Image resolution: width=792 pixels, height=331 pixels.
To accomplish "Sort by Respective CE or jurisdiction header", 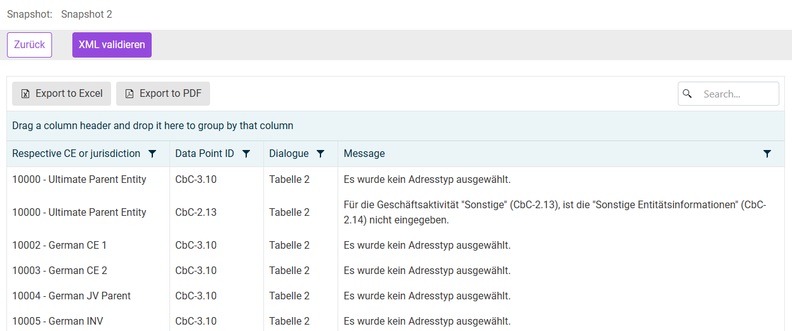I will [76, 154].
